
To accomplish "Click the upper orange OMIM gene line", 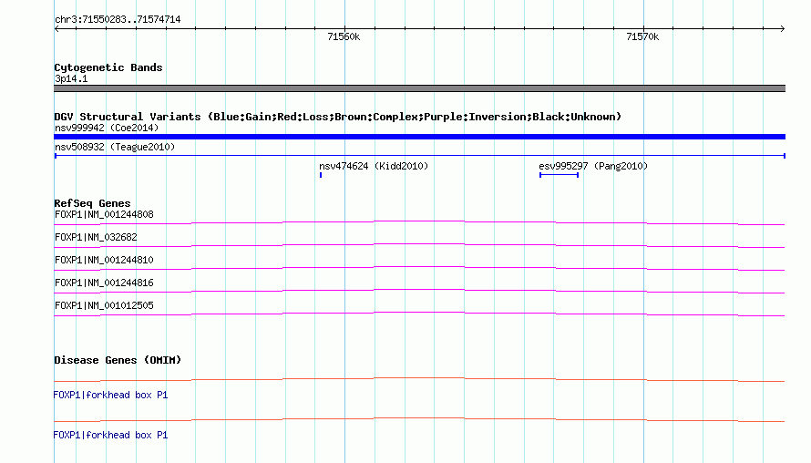I will tap(419, 378).
